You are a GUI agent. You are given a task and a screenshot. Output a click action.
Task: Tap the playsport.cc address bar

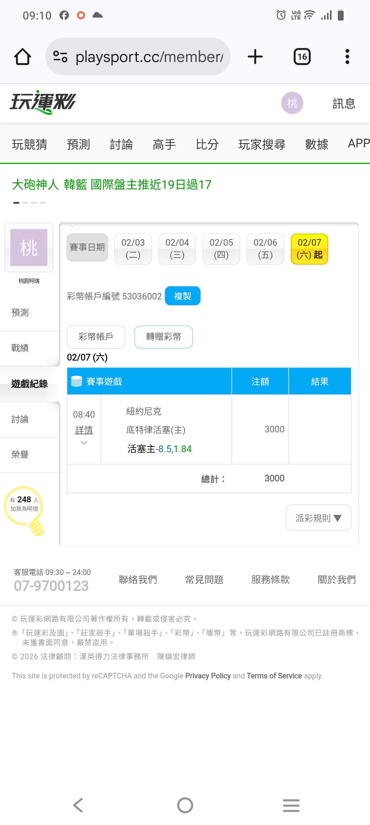click(149, 57)
